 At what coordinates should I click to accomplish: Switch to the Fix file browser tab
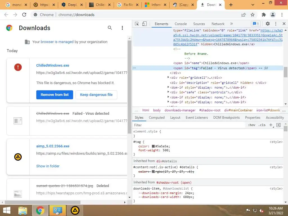coord(128,5)
